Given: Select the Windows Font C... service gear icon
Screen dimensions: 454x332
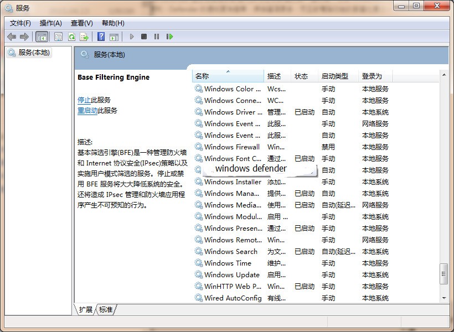Looking at the screenshot, I should (199, 158).
